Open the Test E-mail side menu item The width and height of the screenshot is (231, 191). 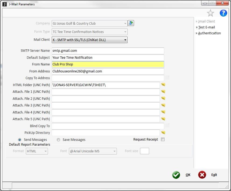(x=206, y=27)
